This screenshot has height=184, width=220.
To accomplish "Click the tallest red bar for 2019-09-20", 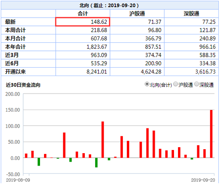I will (x=211, y=134).
